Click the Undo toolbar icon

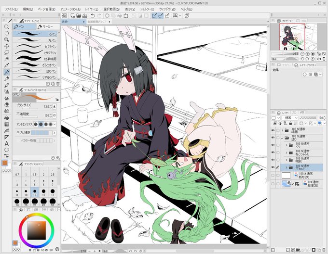93,16
